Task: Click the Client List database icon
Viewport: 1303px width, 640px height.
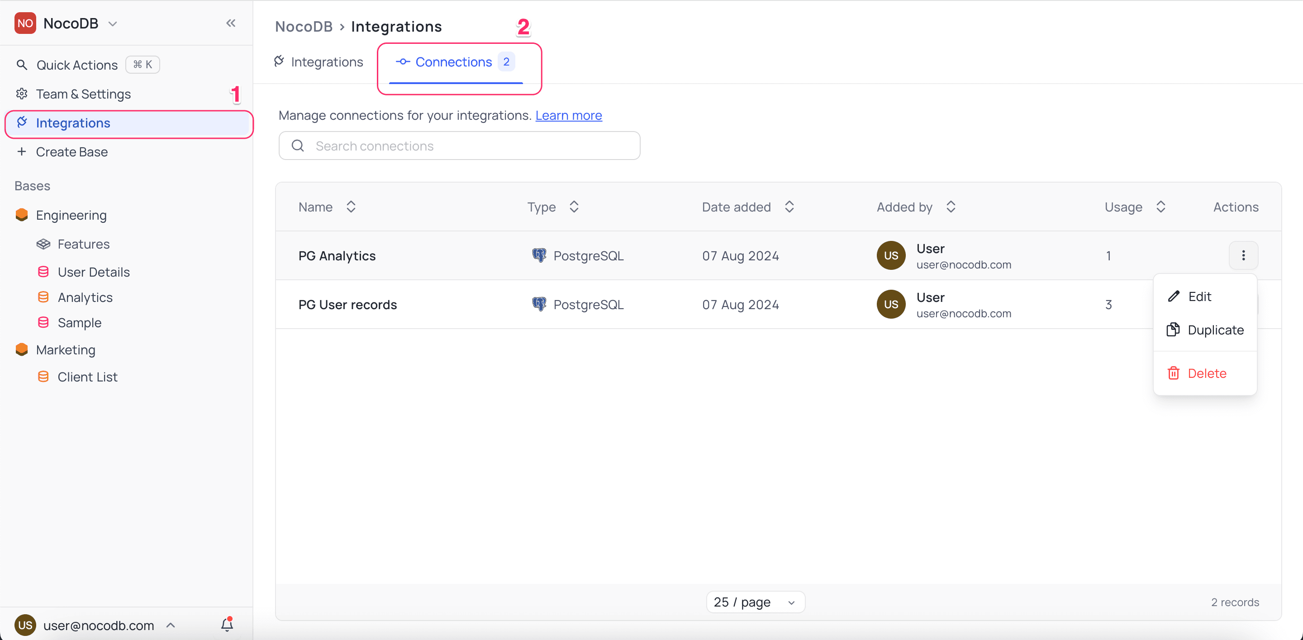Action: point(43,377)
